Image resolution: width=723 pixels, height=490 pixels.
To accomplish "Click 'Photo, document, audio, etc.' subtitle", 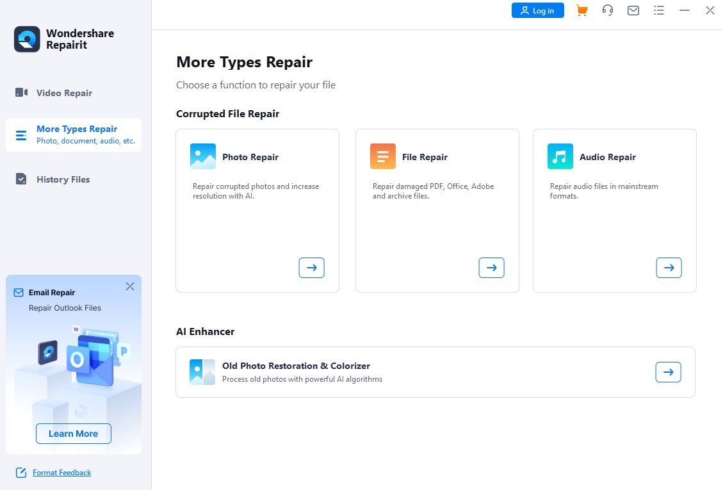I will point(86,141).
